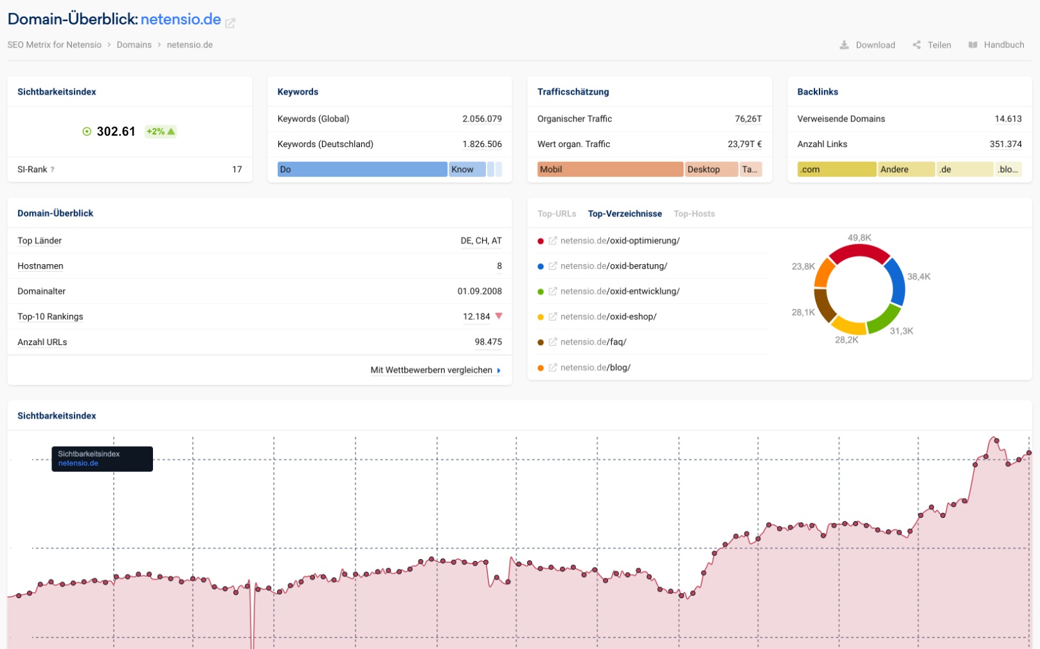Viewport: 1040px width, 649px height.
Task: Click the Download icon in header
Action: [x=844, y=45]
